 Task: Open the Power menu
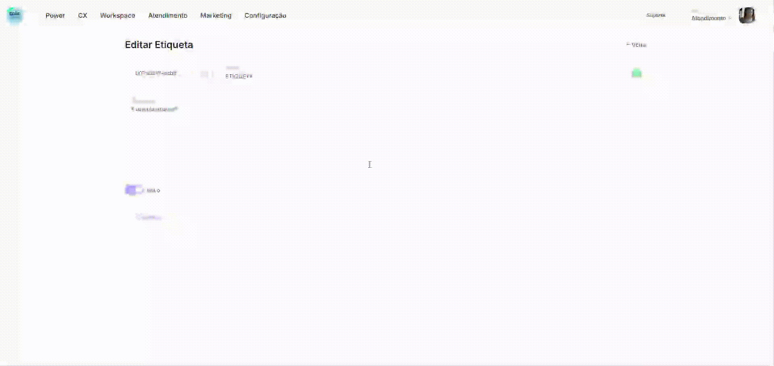[x=55, y=16]
